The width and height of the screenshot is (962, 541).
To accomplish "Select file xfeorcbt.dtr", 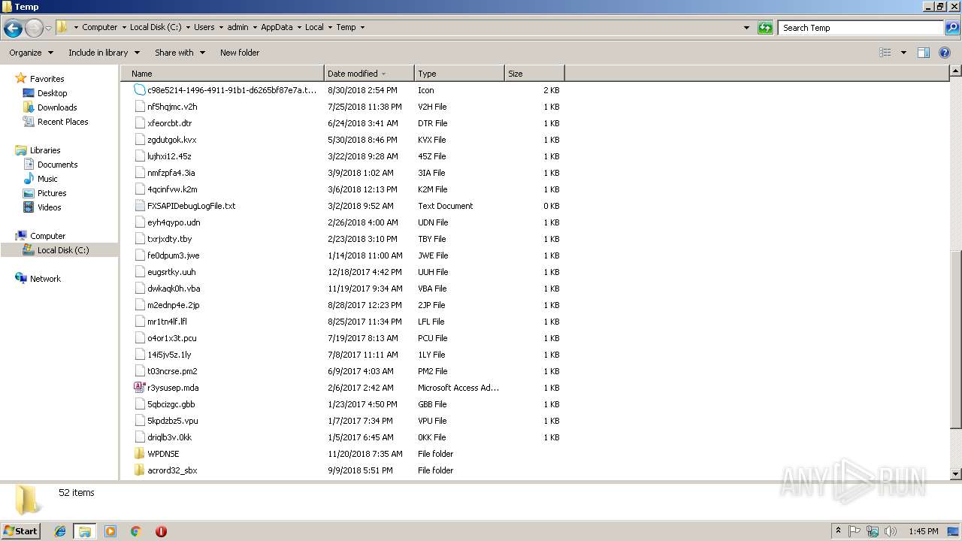I will coord(169,123).
